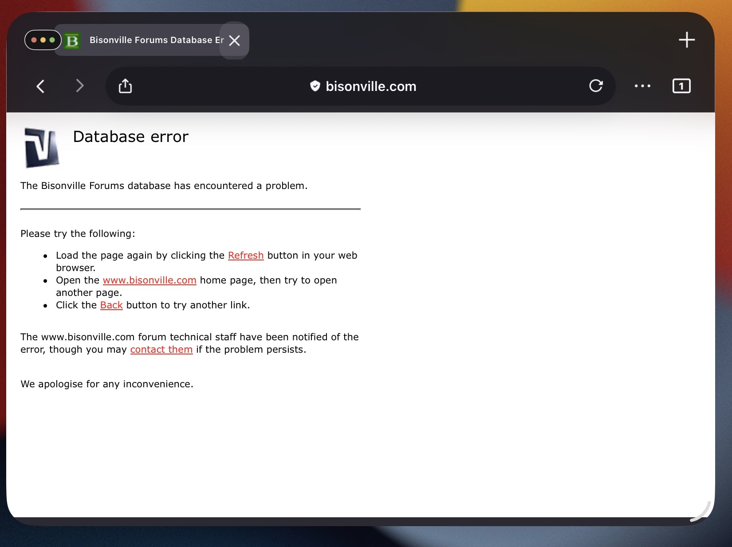Grab the window resize handle at bottom corner
The height and width of the screenshot is (547, 732).
(701, 512)
